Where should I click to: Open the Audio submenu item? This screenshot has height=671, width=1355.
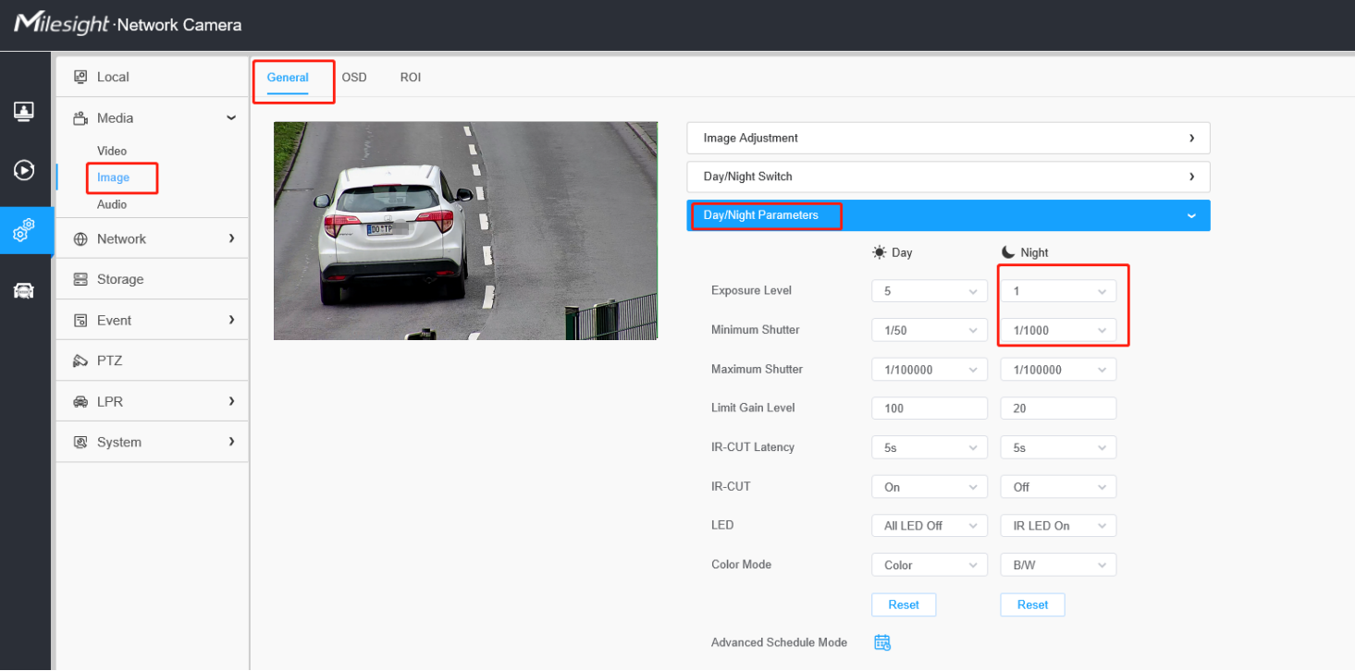[x=112, y=204]
